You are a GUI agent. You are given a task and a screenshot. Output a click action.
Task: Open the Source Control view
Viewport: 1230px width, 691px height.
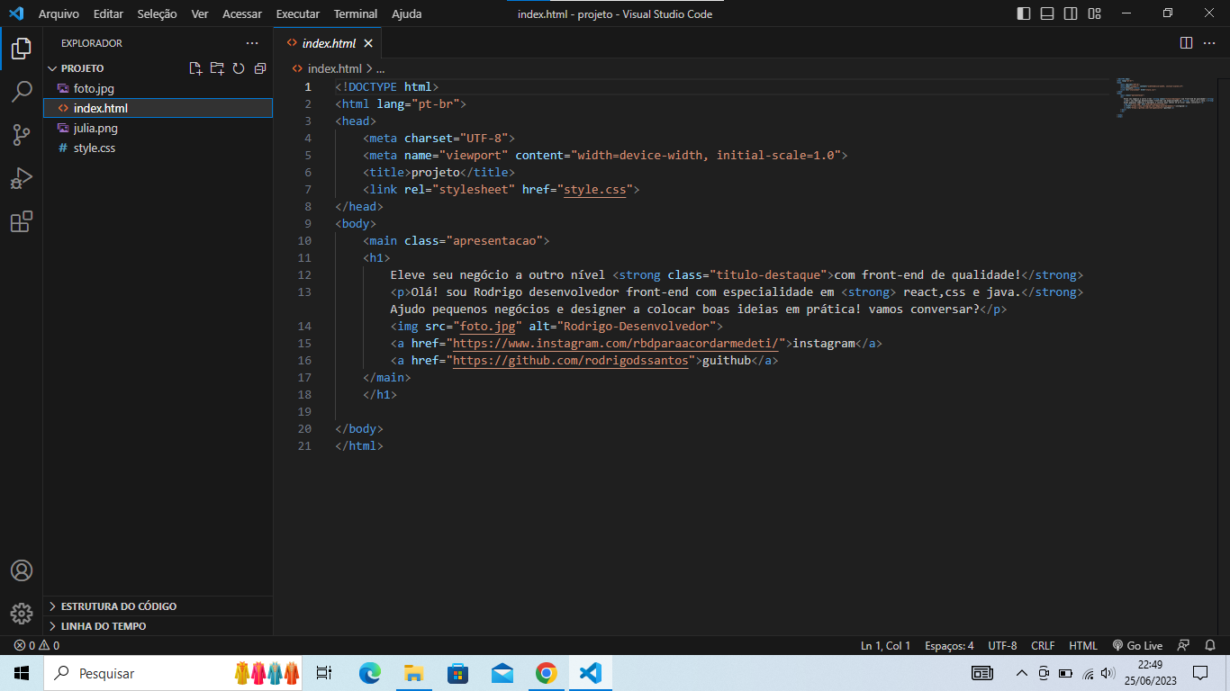[22, 135]
